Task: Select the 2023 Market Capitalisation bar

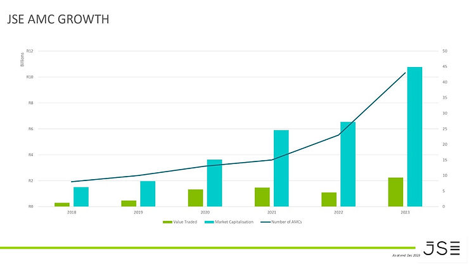Action: pyautogui.click(x=414, y=137)
